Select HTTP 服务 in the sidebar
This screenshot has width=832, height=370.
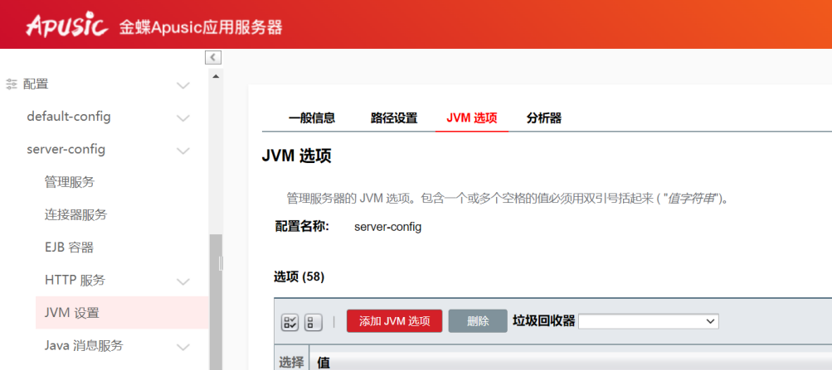75,280
